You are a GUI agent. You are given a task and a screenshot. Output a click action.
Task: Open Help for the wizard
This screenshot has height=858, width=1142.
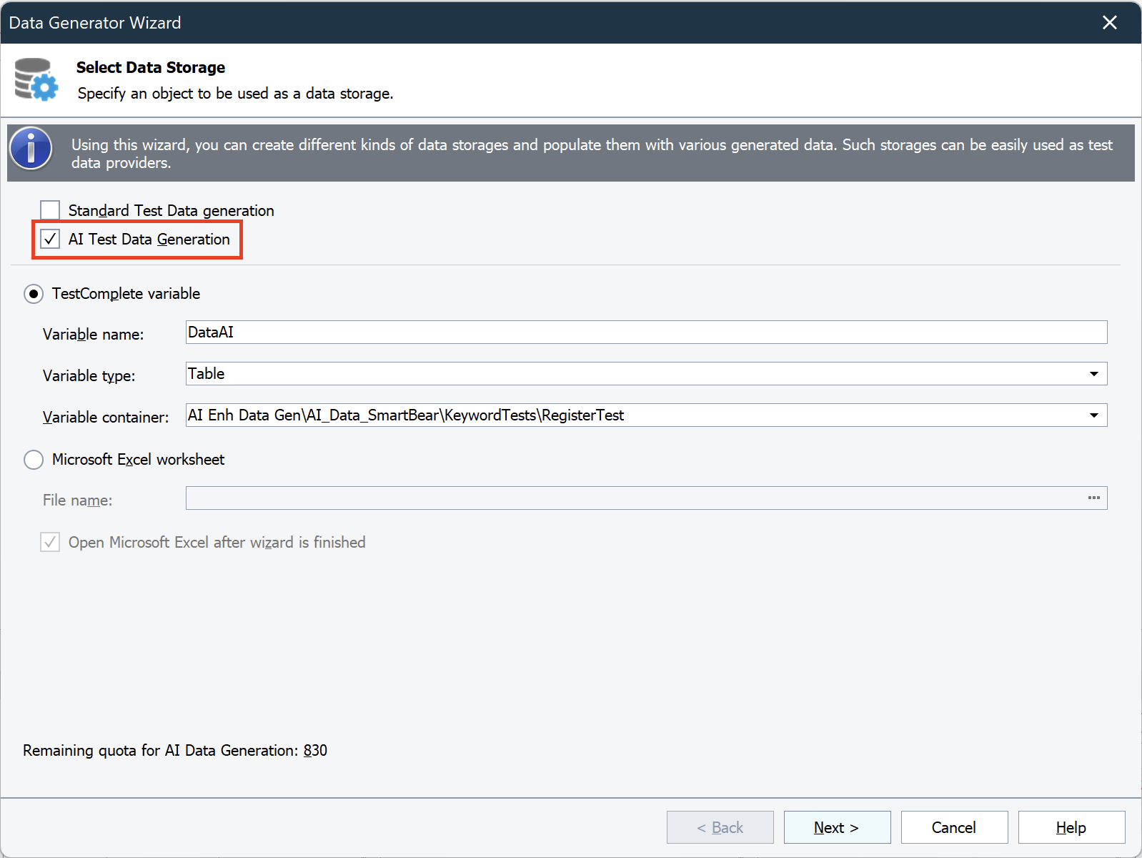pyautogui.click(x=1071, y=827)
